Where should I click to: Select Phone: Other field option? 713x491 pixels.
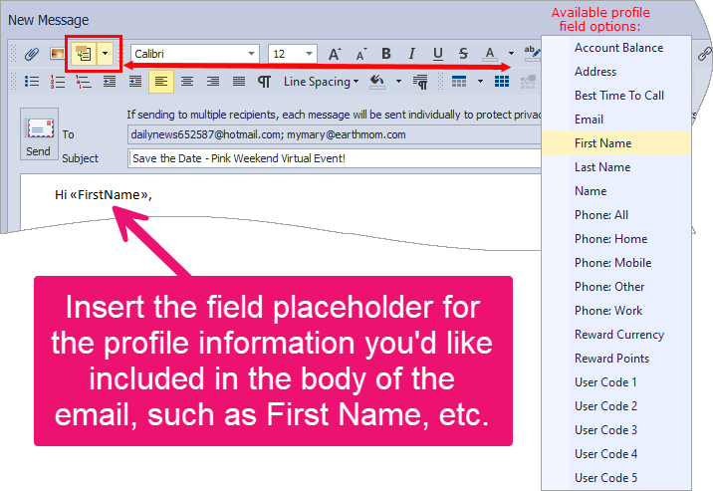pyautogui.click(x=616, y=287)
